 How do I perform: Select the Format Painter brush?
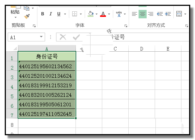tap(27, 16)
